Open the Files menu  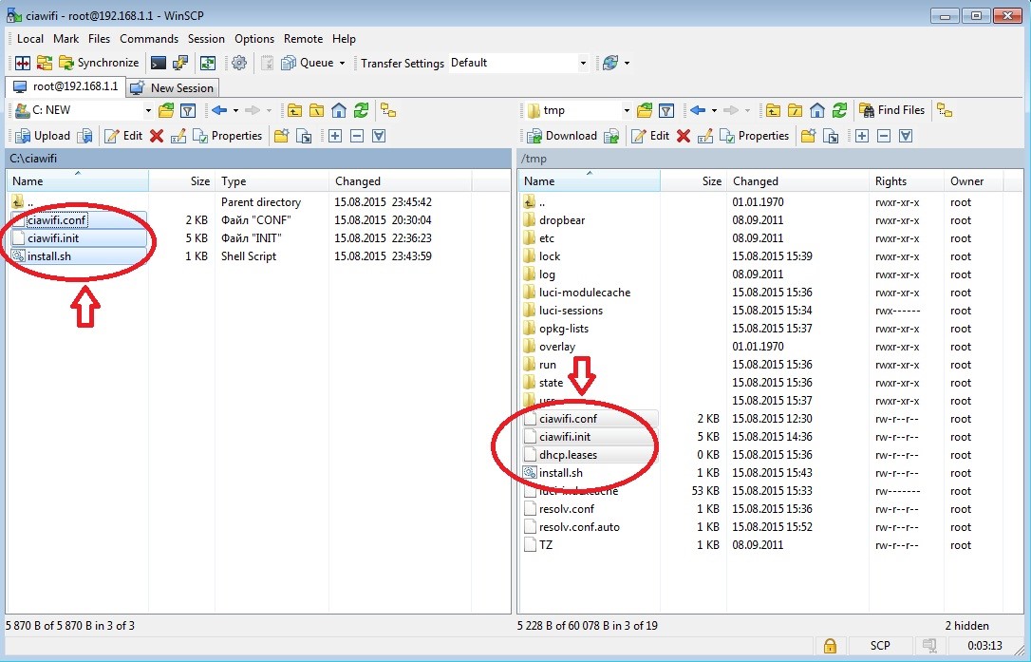(100, 39)
